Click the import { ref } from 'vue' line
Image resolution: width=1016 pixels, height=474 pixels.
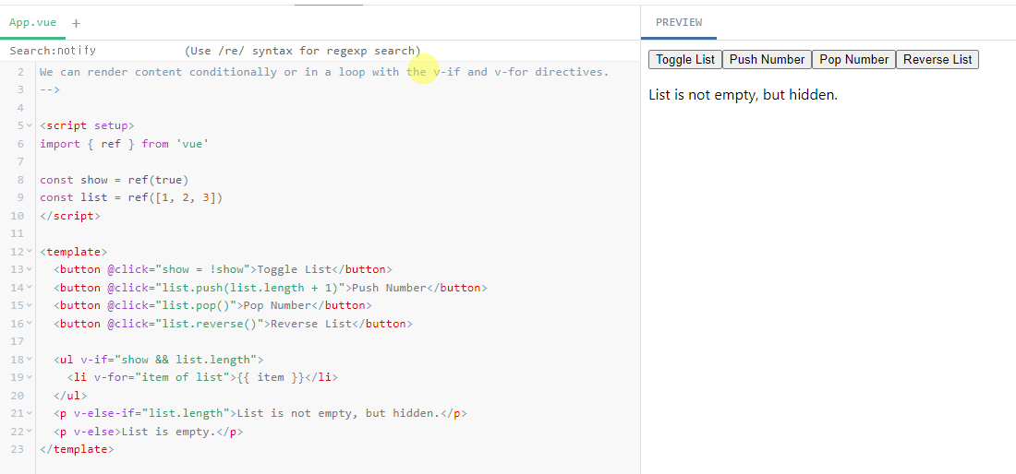[125, 144]
